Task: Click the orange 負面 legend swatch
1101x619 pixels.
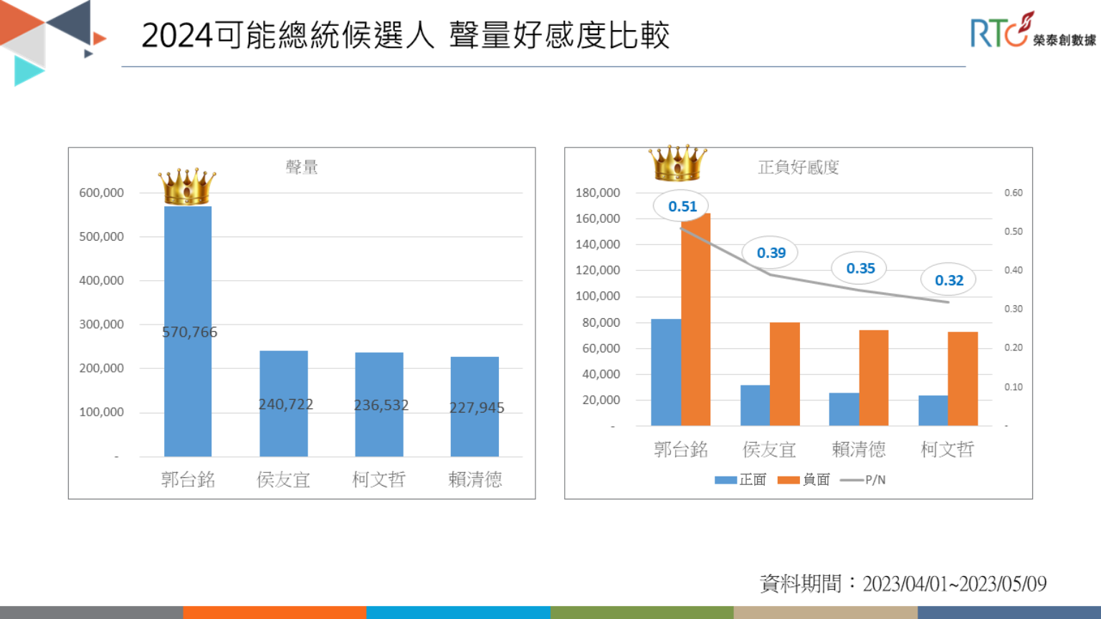Action: point(788,480)
